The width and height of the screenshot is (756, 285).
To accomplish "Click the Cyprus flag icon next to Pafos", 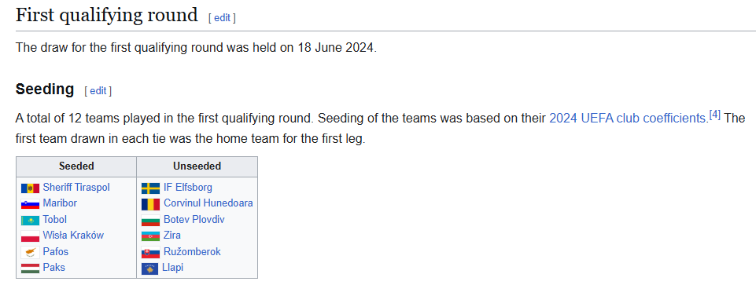I will [30, 252].
